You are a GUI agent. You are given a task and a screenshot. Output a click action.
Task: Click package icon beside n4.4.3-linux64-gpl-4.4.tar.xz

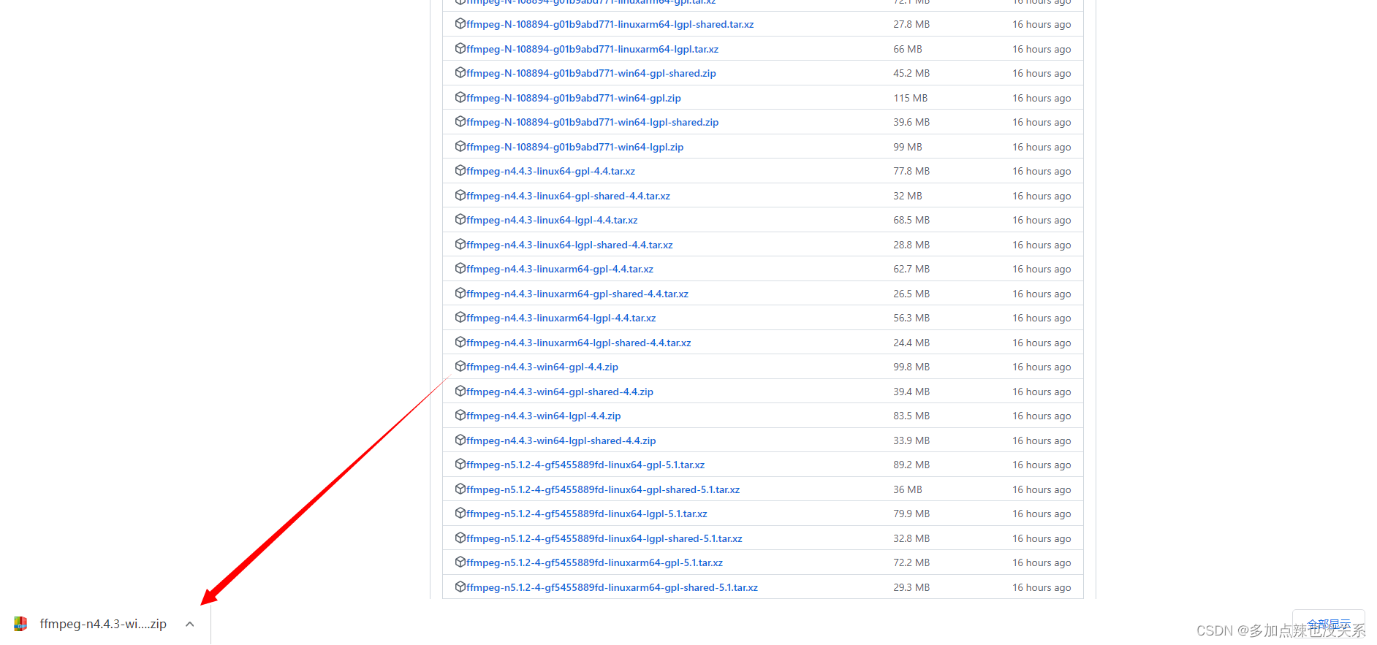(460, 170)
